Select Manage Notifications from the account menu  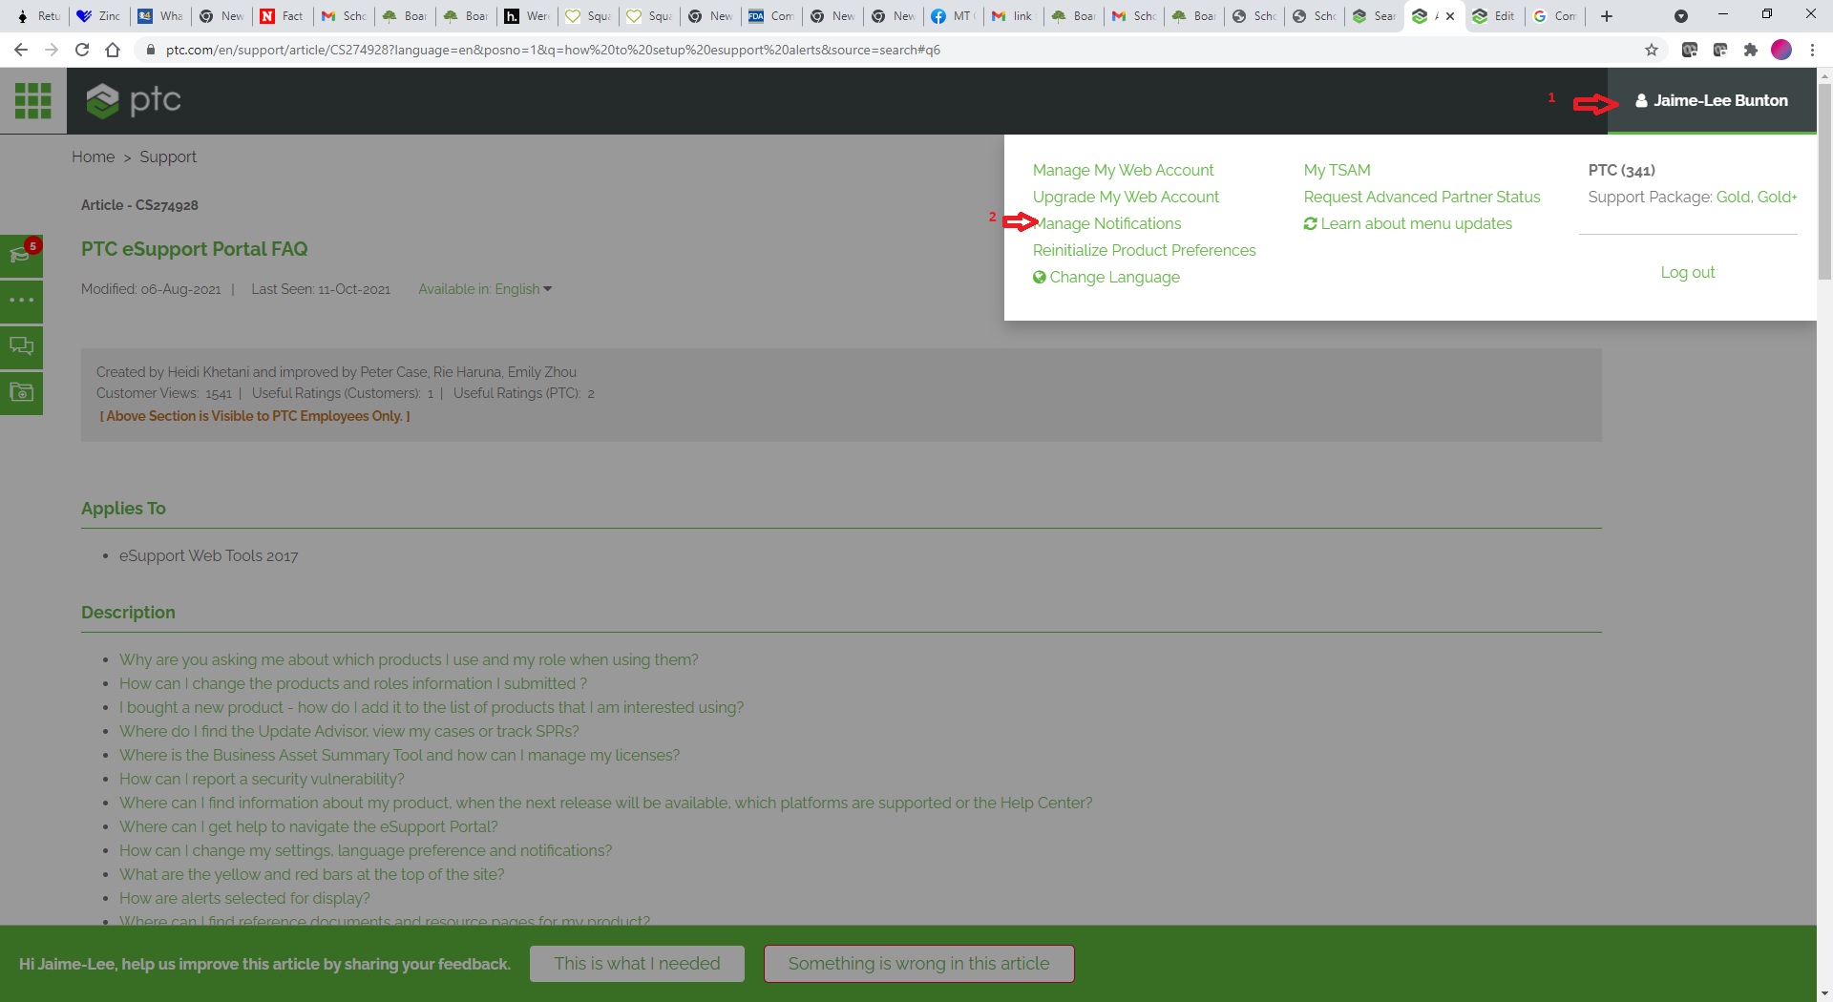(1107, 223)
